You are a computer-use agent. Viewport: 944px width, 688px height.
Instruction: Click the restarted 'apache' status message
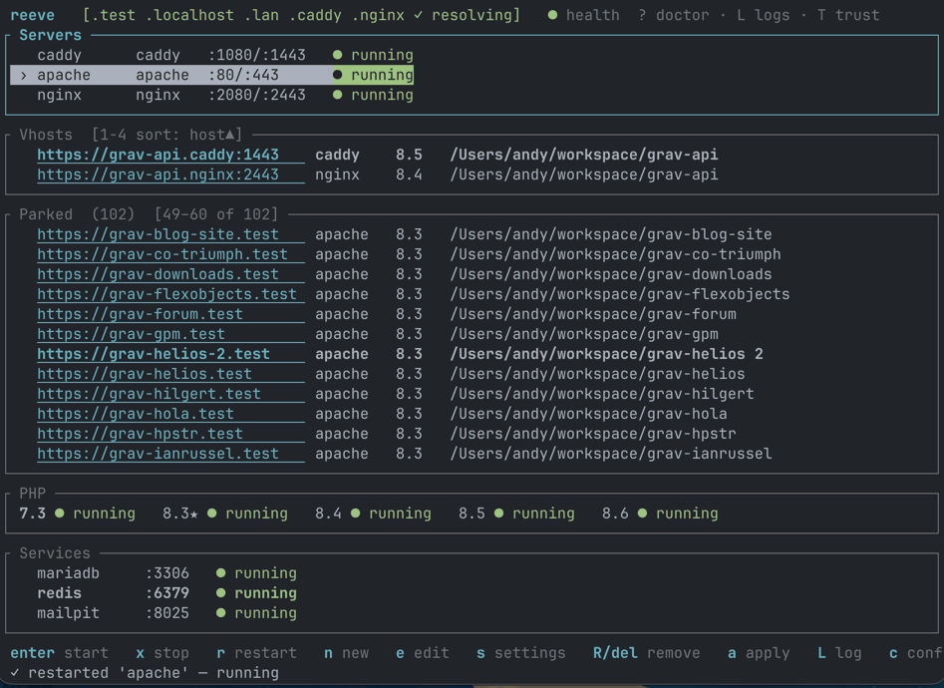pyautogui.click(x=145, y=673)
